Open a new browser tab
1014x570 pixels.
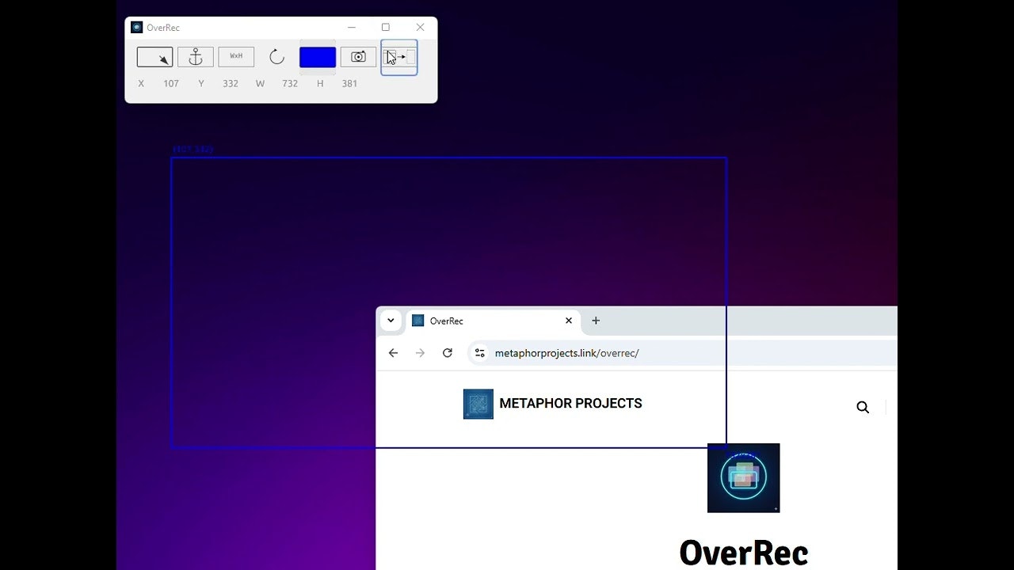click(596, 321)
